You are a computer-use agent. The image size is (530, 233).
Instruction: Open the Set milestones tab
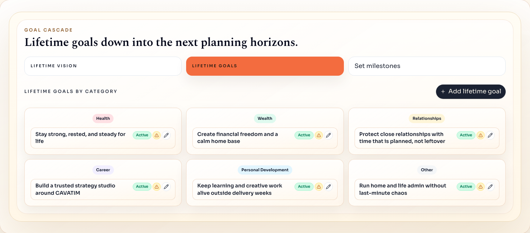coord(426,66)
